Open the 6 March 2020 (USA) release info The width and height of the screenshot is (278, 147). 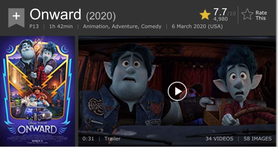point(197,26)
